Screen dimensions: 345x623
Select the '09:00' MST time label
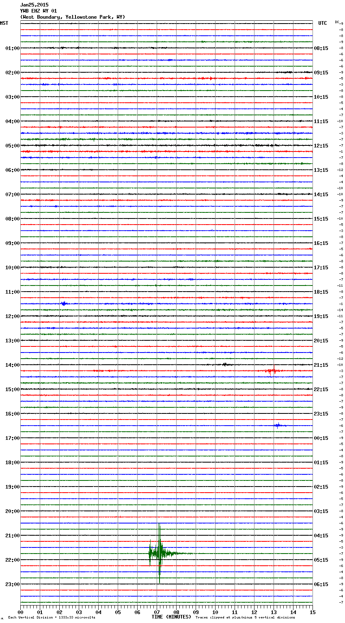pyautogui.click(x=13, y=243)
